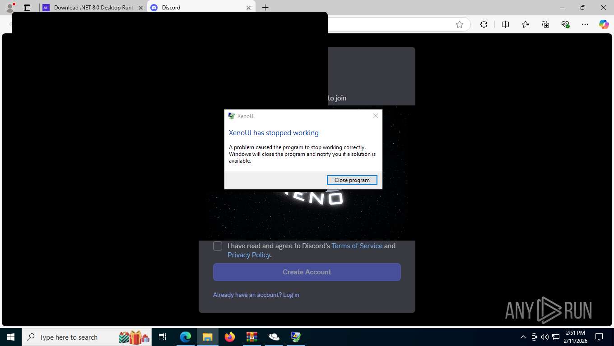Select the Discord browser tab
This screenshot has width=614, height=346.
click(x=201, y=8)
